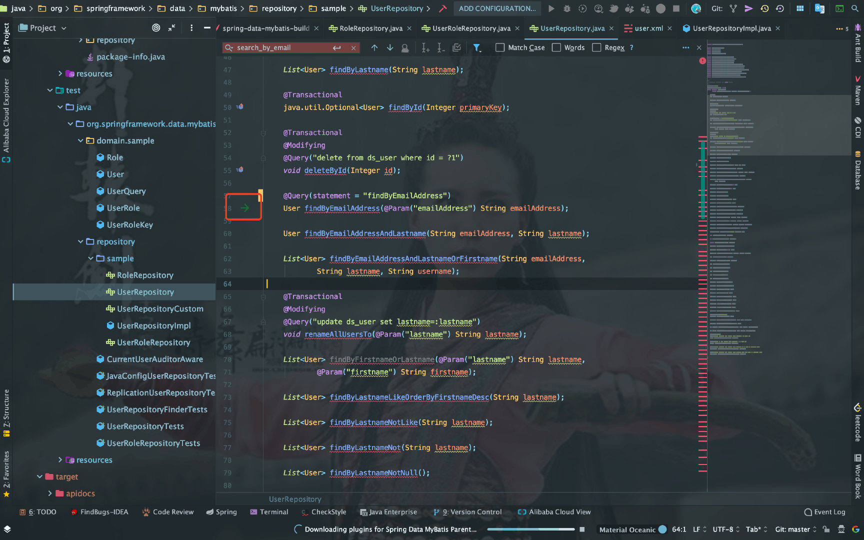864x540 pixels.
Task: Click ADD CONFIGURATION button
Action: (497, 8)
